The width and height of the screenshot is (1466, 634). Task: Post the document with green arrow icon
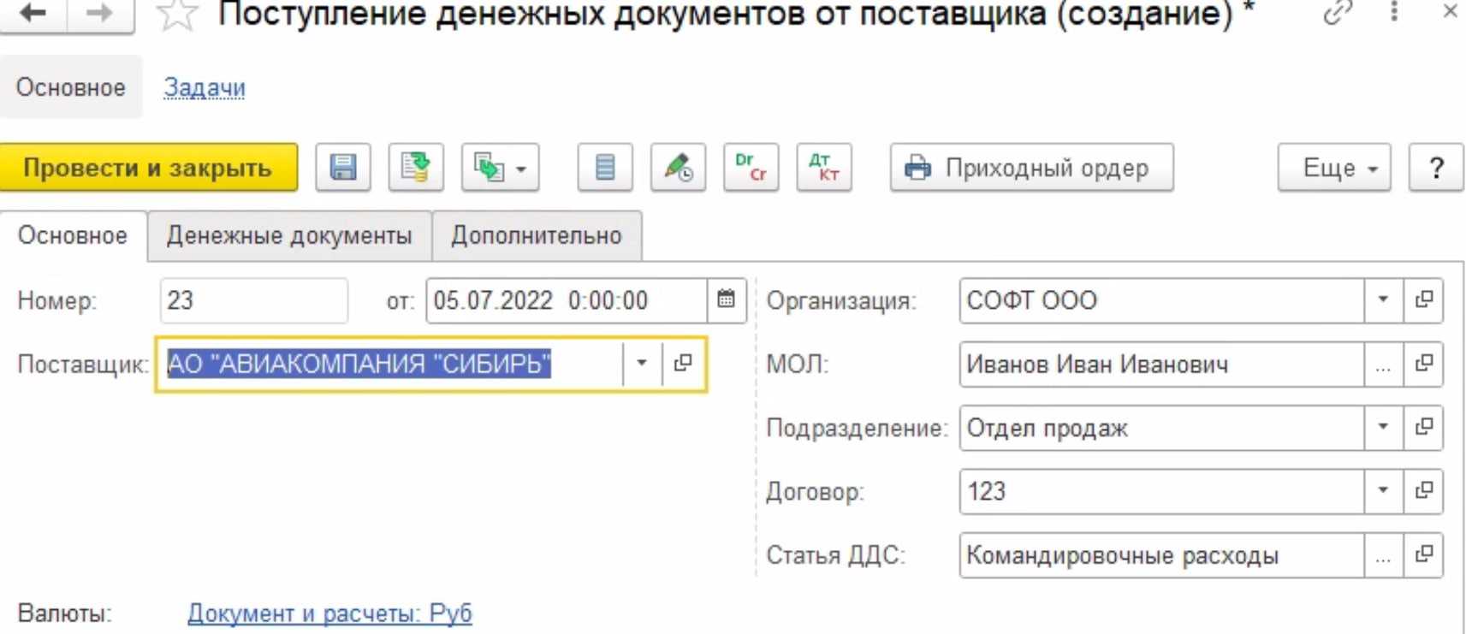click(x=416, y=167)
